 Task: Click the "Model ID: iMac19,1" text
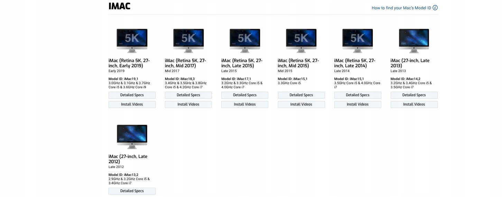coord(123,79)
